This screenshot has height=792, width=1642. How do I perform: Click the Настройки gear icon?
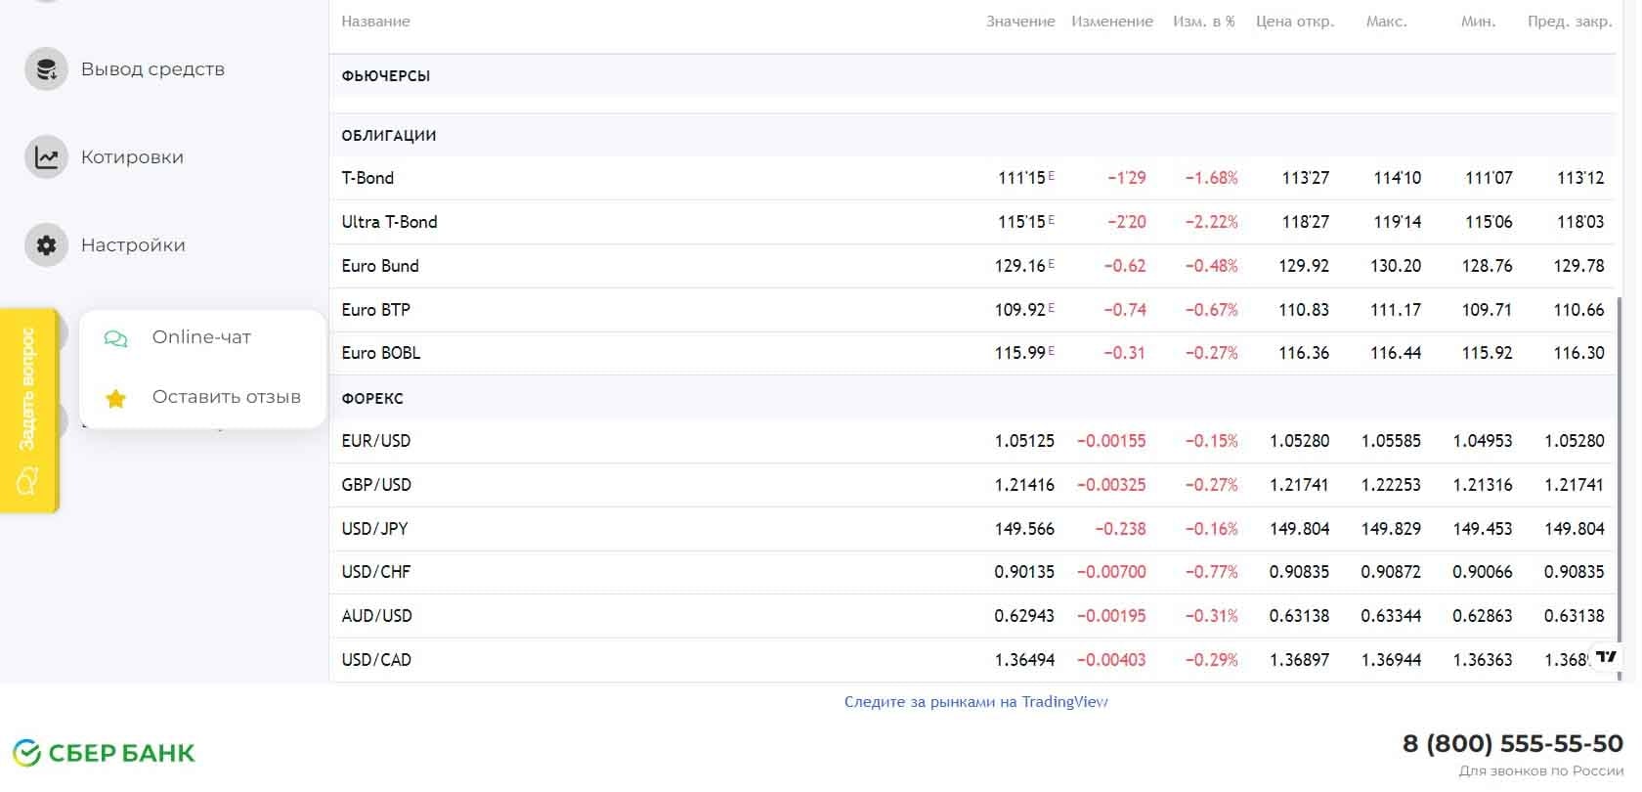click(x=46, y=245)
